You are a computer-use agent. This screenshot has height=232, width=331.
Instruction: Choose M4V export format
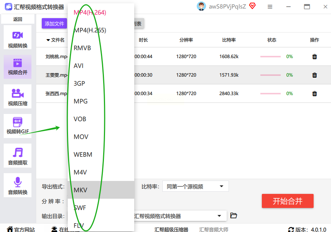[x=101, y=172]
